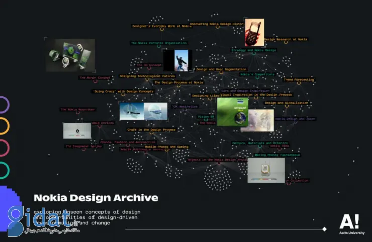Click the Designing Lifes... label
The image size is (372, 242).
206,96
